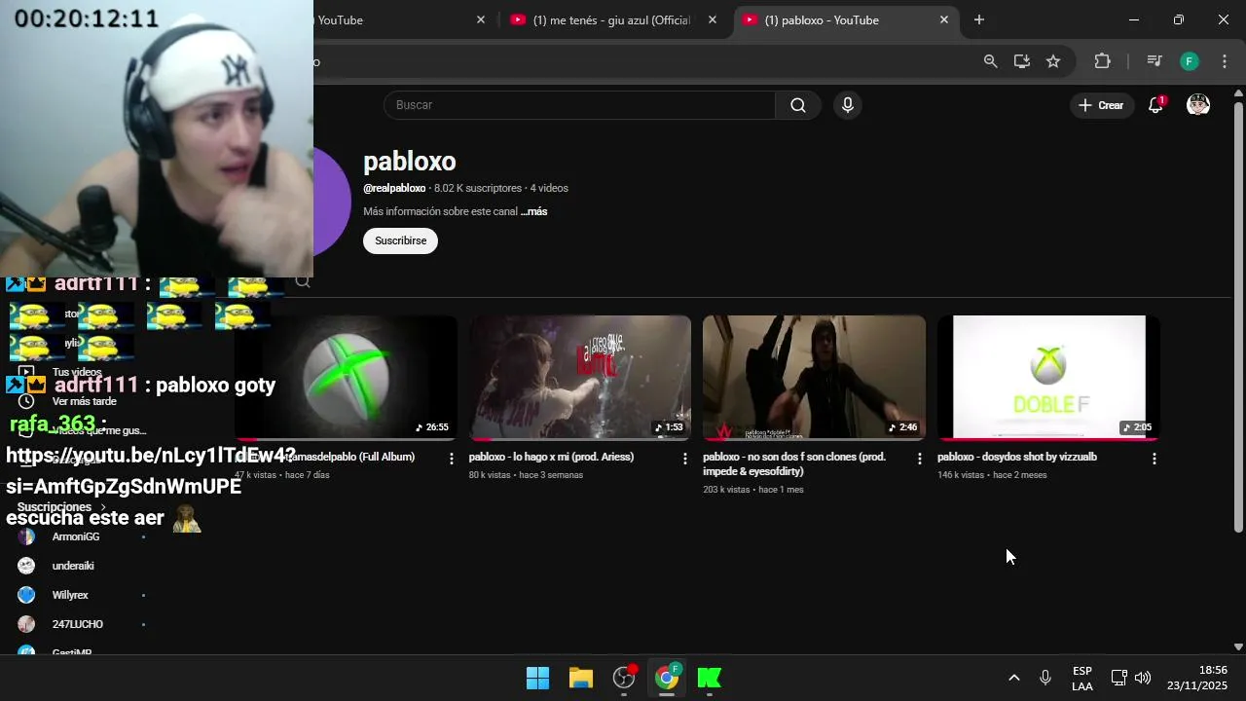1246x701 pixels.
Task: Open Chrome from the taskbar
Action: pyautogui.click(x=667, y=678)
